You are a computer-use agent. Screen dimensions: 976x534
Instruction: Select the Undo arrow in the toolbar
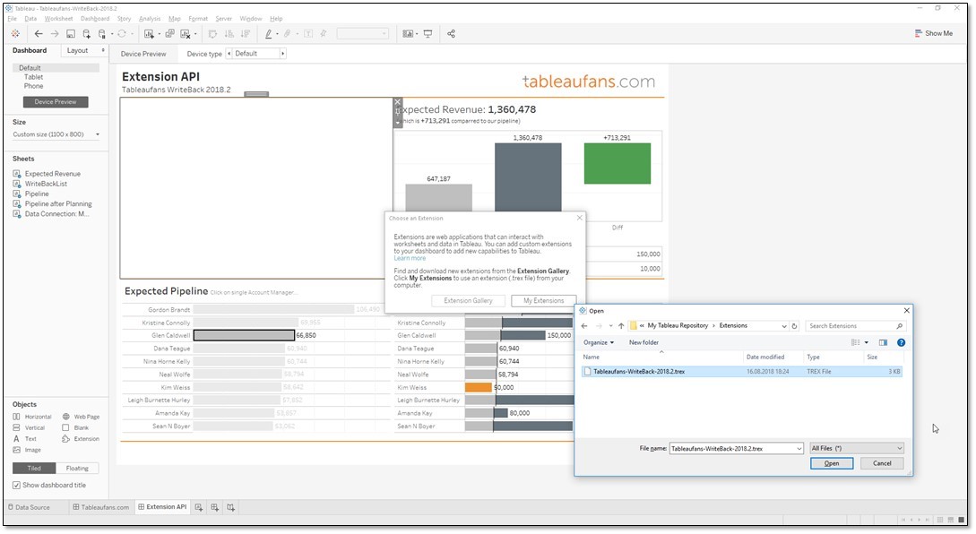click(39, 33)
